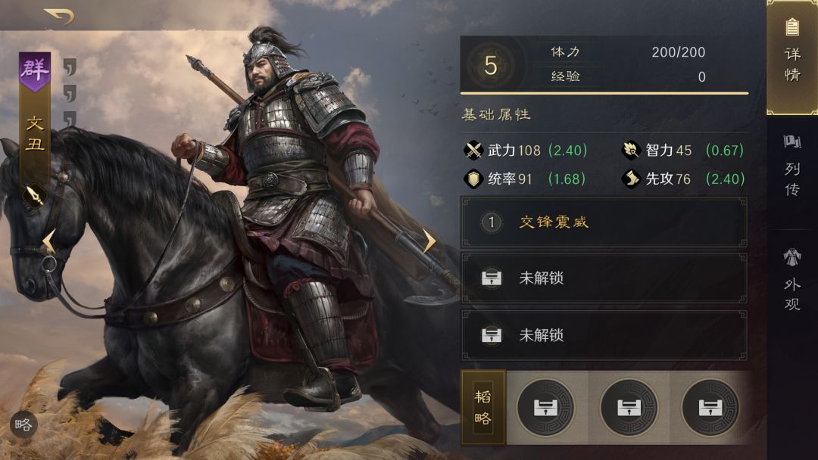
Task: Tap the level 5 emblem
Action: click(x=490, y=65)
